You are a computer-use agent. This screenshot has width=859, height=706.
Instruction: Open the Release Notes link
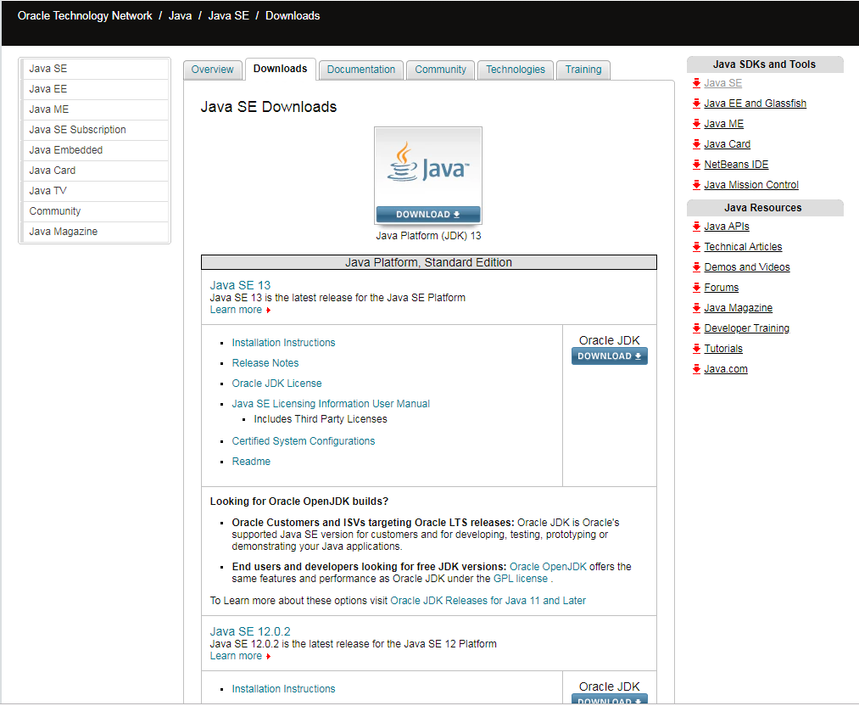[x=265, y=363]
